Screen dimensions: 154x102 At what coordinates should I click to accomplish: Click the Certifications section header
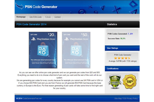pos(122,69)
